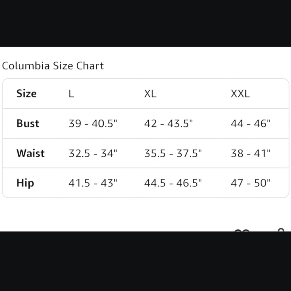Image resolution: width=291 pixels, height=291 pixels.
Task: Select the Size header cell
Action: point(26,93)
